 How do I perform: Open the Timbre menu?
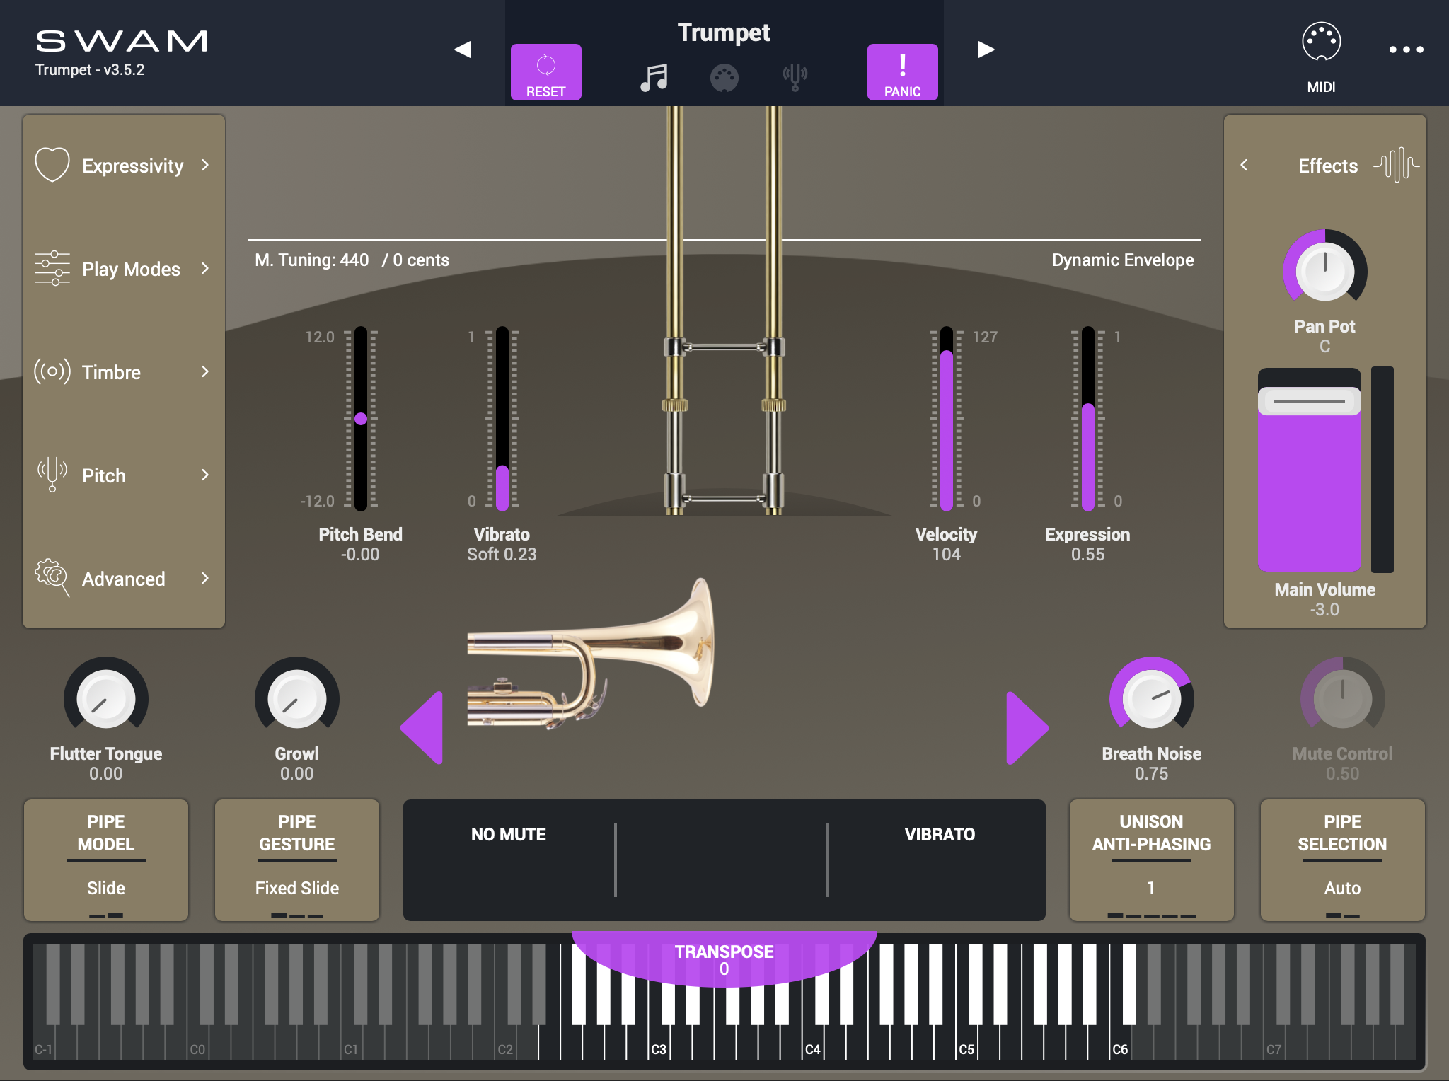(111, 372)
